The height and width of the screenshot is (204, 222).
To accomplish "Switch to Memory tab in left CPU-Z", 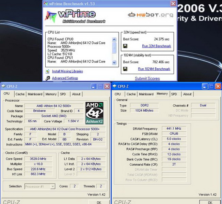I will click(51, 94).
